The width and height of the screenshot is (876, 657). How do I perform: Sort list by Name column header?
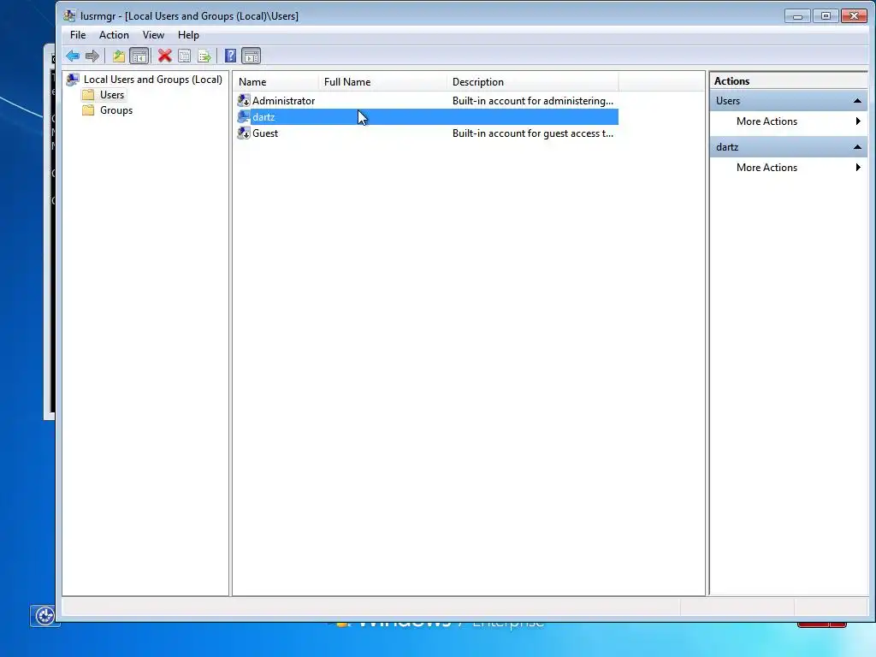click(275, 81)
